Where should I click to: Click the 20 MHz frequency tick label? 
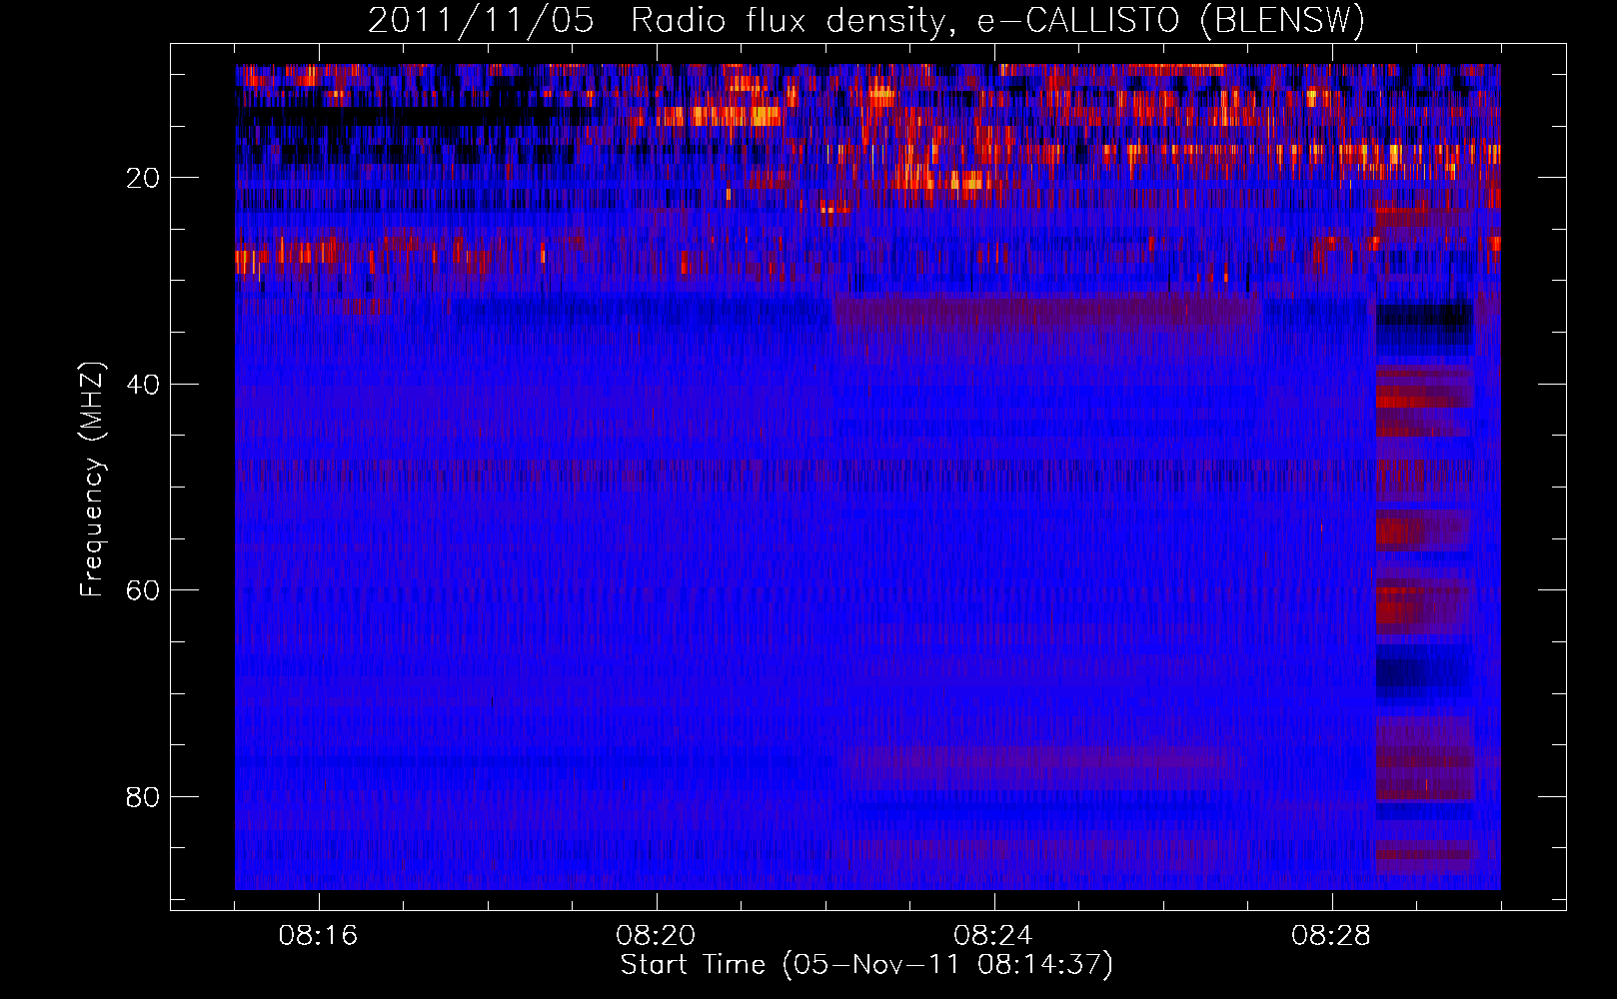144,178
